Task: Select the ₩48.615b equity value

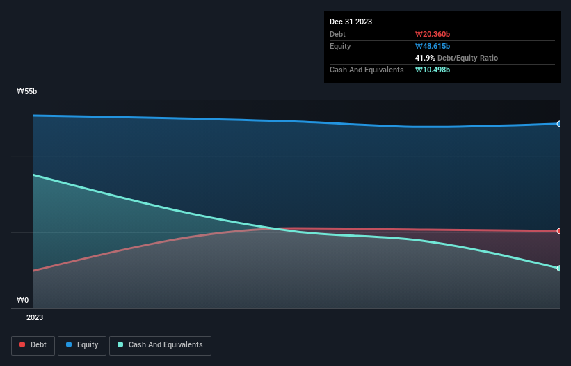Action: coord(433,46)
